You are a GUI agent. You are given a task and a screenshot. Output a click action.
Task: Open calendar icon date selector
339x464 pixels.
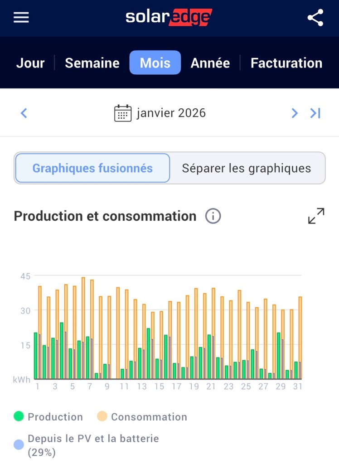point(122,113)
